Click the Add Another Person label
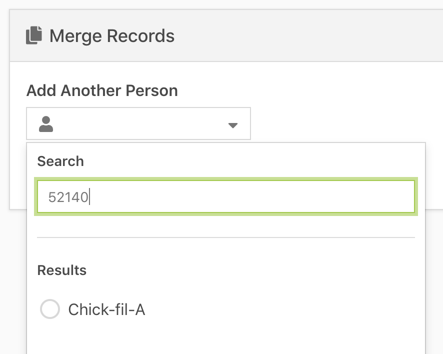The width and height of the screenshot is (443, 354). (x=102, y=90)
